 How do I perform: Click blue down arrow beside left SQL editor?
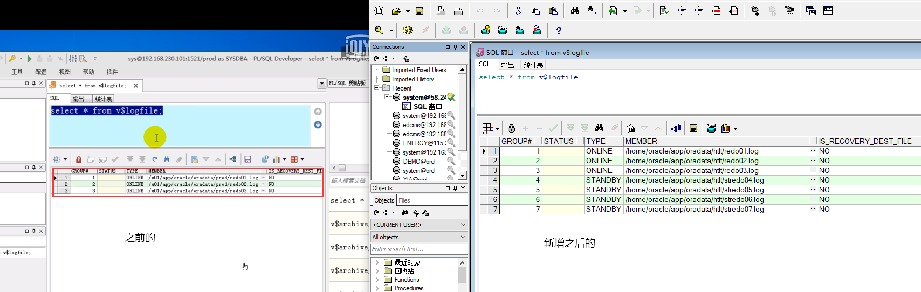[318, 124]
